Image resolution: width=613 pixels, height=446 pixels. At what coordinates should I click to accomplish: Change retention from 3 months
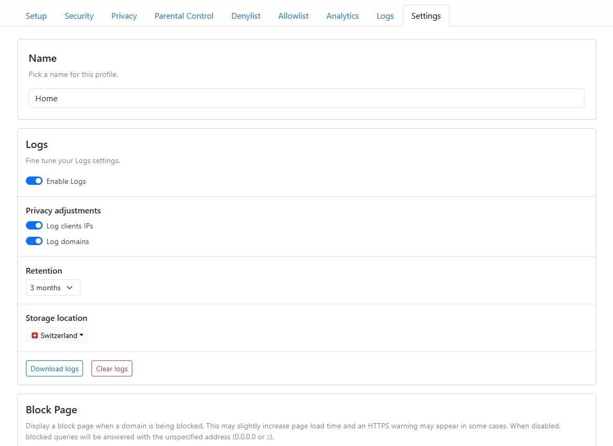point(53,287)
